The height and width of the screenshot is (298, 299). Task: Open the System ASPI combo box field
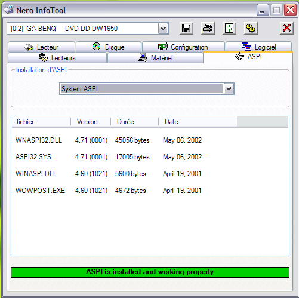point(147,89)
